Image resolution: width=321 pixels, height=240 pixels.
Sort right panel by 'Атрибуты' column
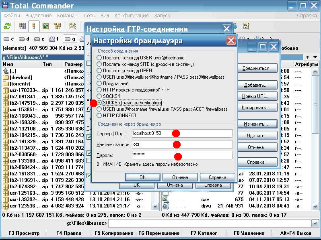click(306, 64)
